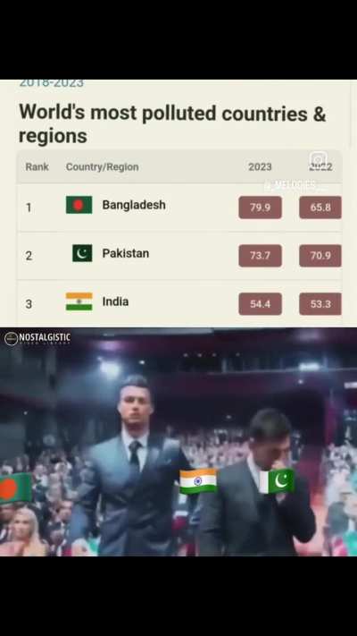Tap the Instagram camera watermark icon

tap(318, 160)
